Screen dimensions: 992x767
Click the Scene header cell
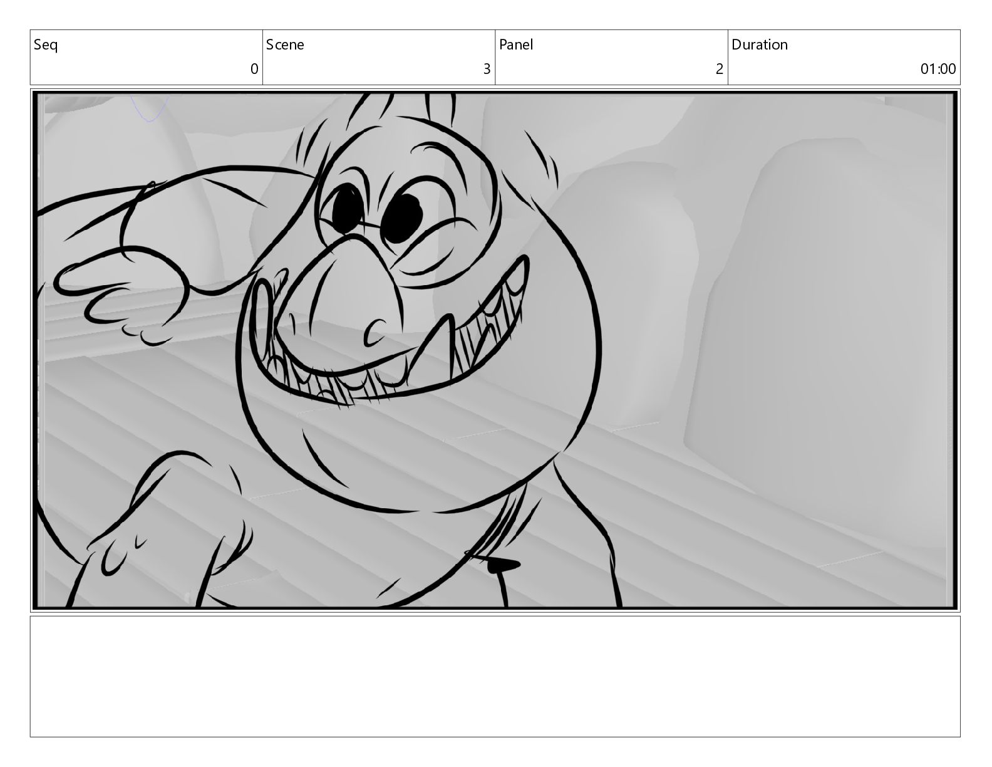[x=379, y=57]
